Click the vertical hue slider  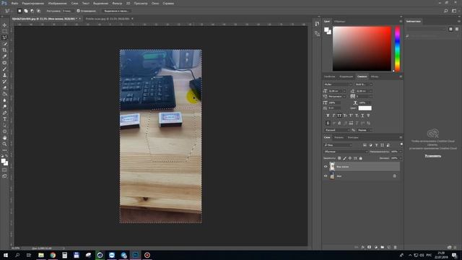pos(397,48)
